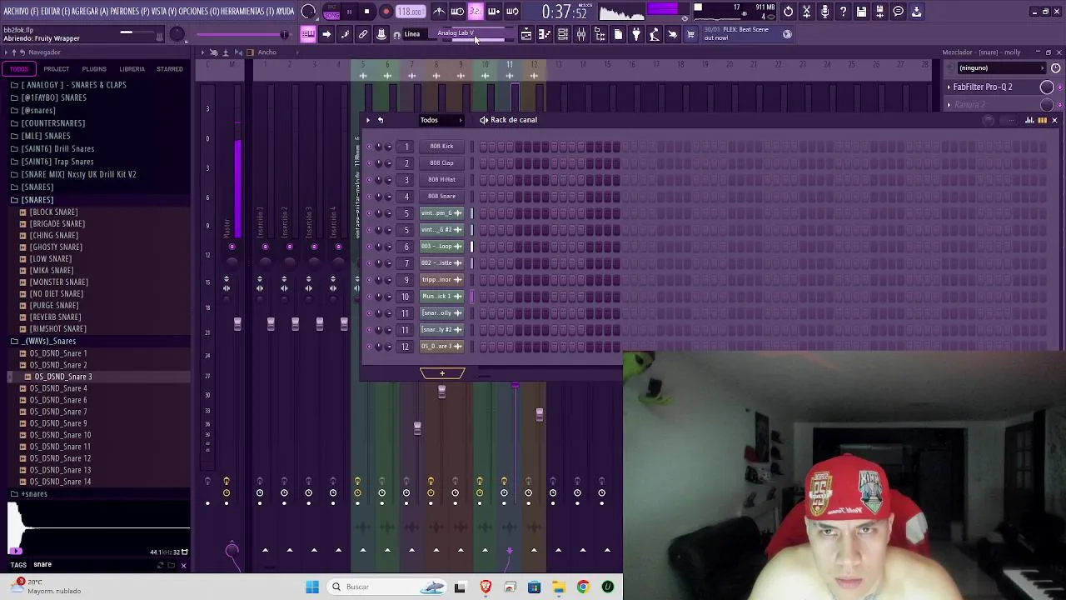Screen dimensions: 1066x600
Task: Open the Piano roll view icon
Action: (x=545, y=34)
